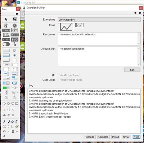144x143 pixels.
Task: Open the Extensions dropdown Line GraphBN
Action: click(99, 19)
